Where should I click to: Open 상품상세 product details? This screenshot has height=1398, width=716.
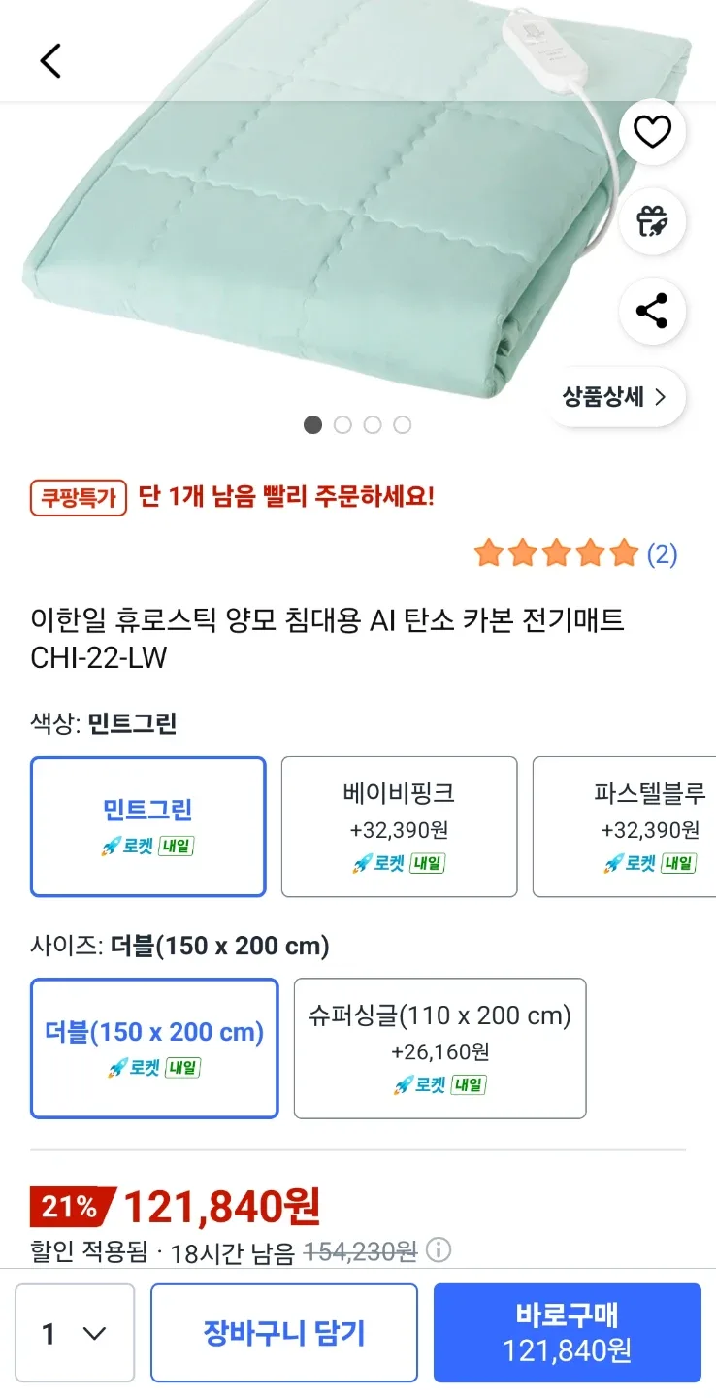(615, 397)
